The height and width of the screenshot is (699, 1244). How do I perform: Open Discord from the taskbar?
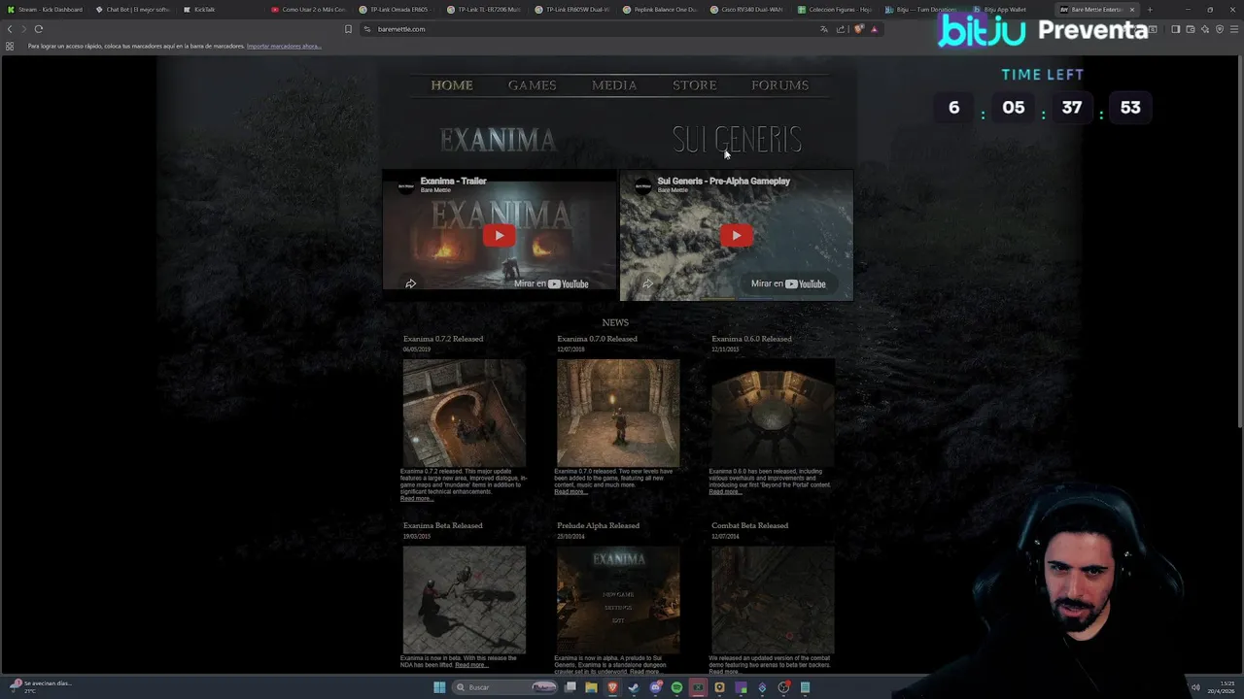[655, 687]
